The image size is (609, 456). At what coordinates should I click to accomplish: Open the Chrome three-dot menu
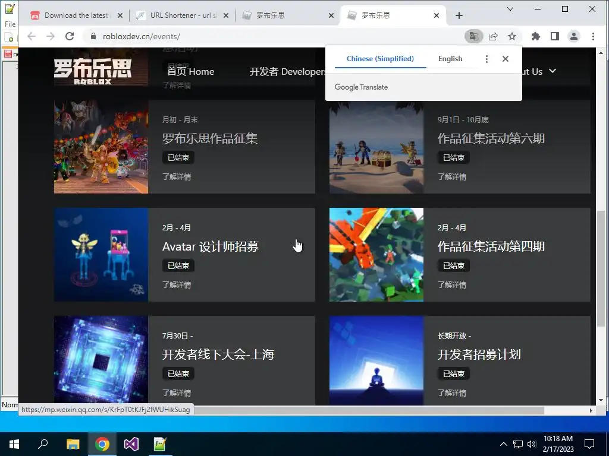[x=593, y=36]
